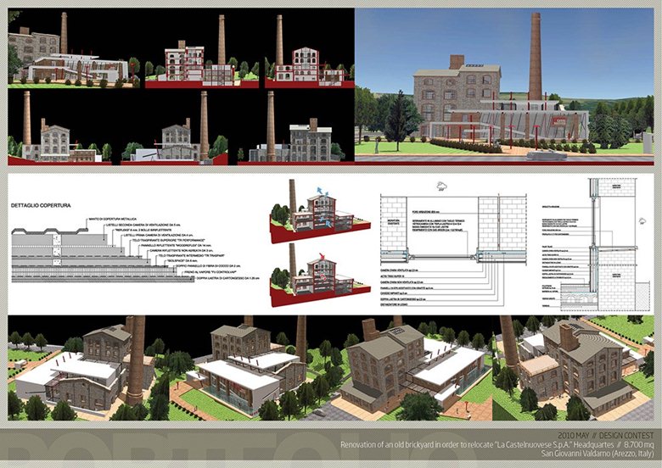Screen dimensions: 662x468
Task: Click the 'DETTAGLIO COPERTURA' heading
Action: (x=41, y=206)
